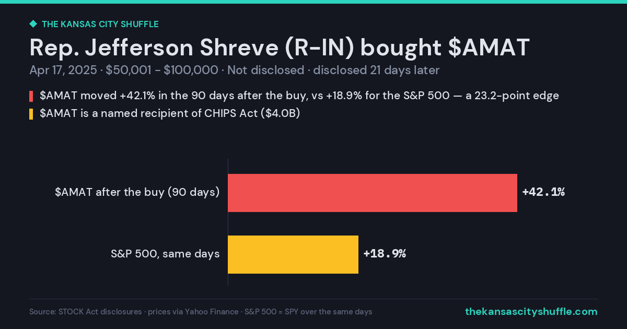
Task: Open thekansascityshuffle.com link in footer
Action: click(x=531, y=312)
